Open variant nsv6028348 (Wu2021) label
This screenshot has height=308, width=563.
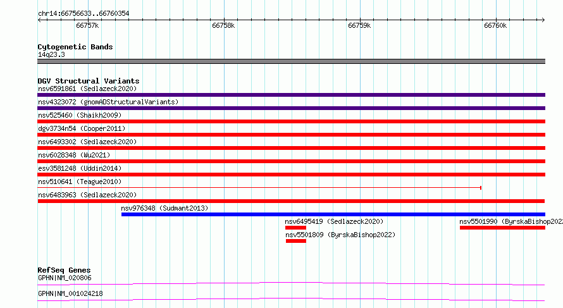click(x=74, y=155)
